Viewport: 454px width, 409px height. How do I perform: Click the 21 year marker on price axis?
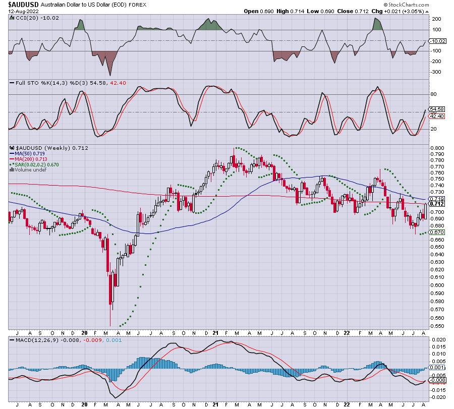point(215,333)
